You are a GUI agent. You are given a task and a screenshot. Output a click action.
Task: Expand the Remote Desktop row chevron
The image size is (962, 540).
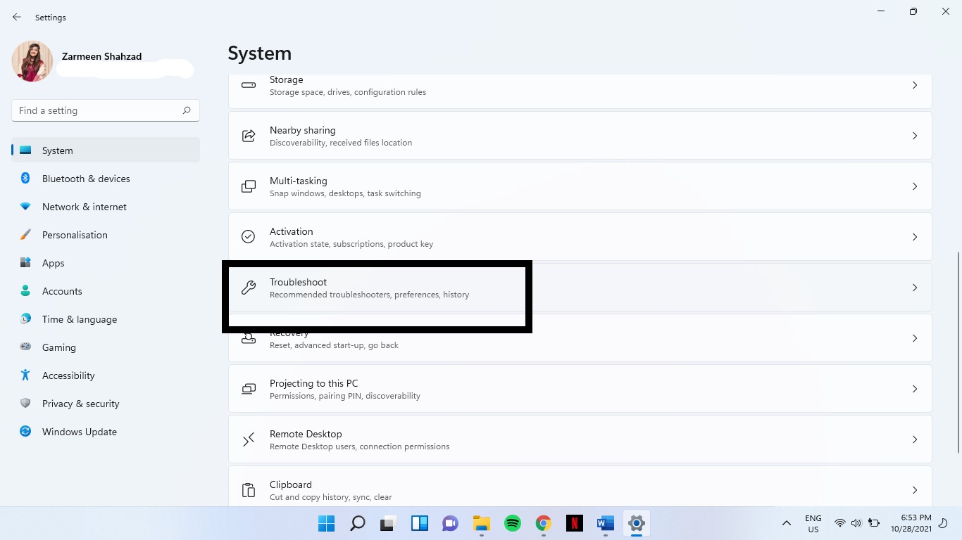click(915, 439)
